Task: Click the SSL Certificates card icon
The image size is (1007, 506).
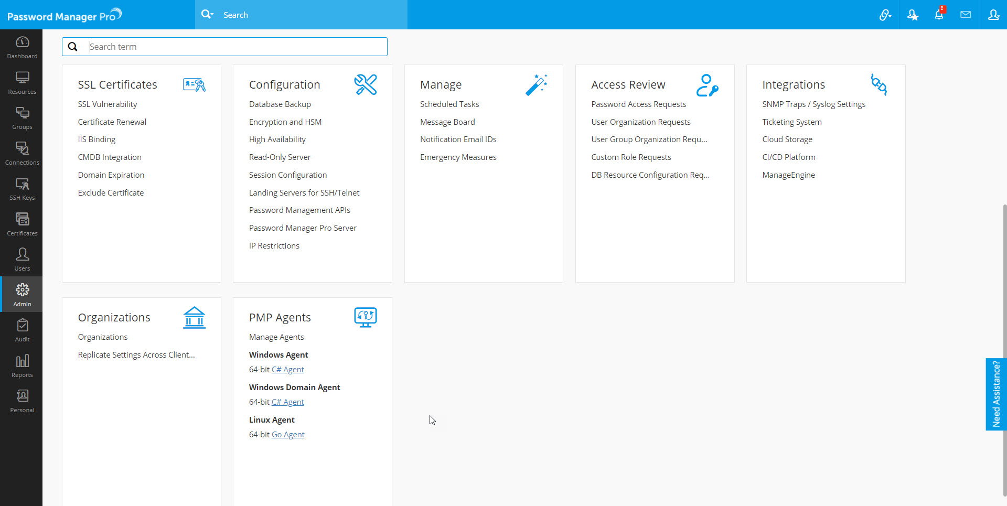Action: [x=194, y=84]
